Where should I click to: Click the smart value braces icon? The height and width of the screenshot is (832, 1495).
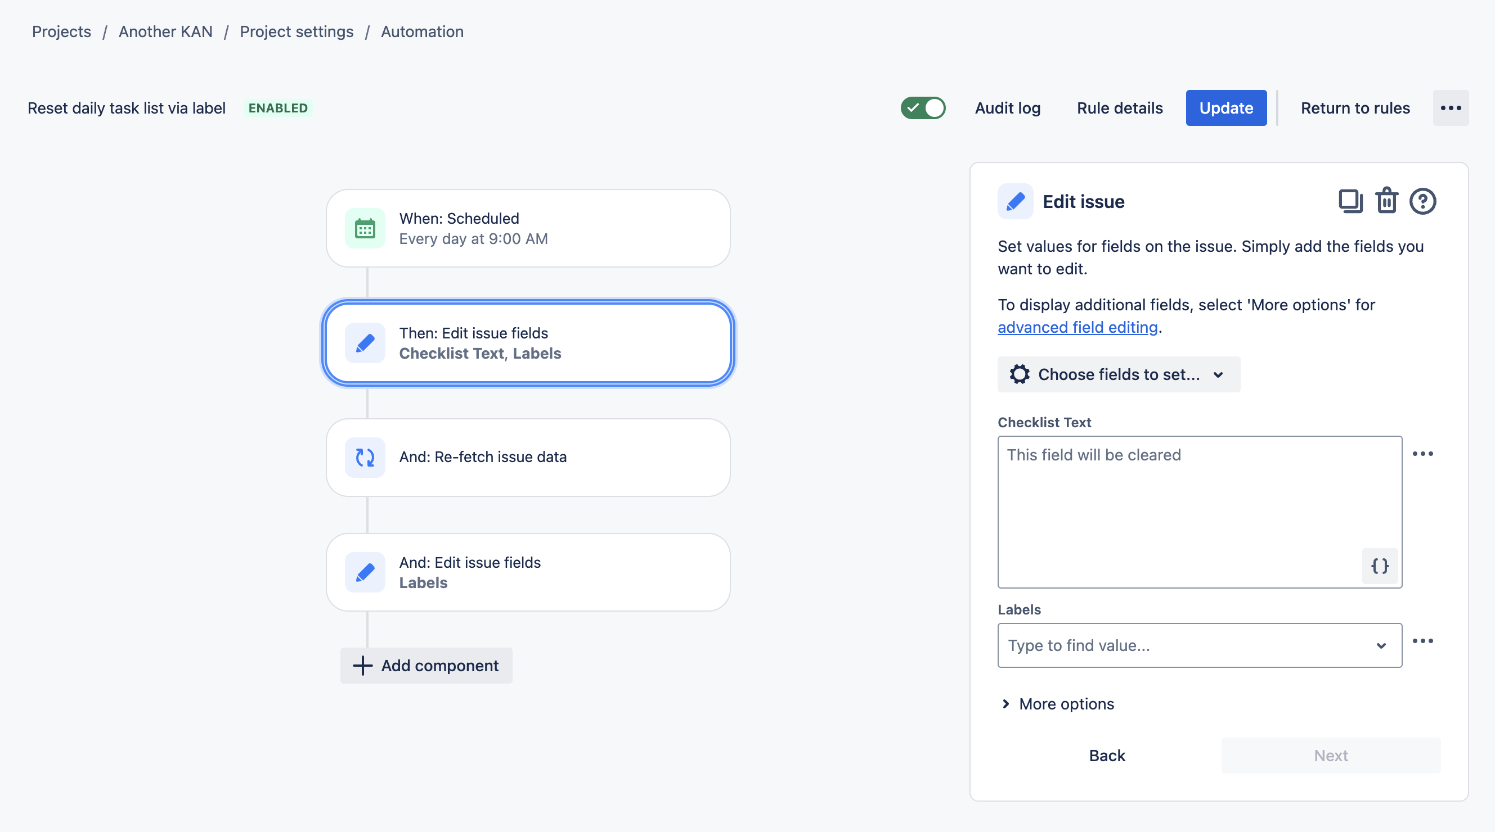1380,566
